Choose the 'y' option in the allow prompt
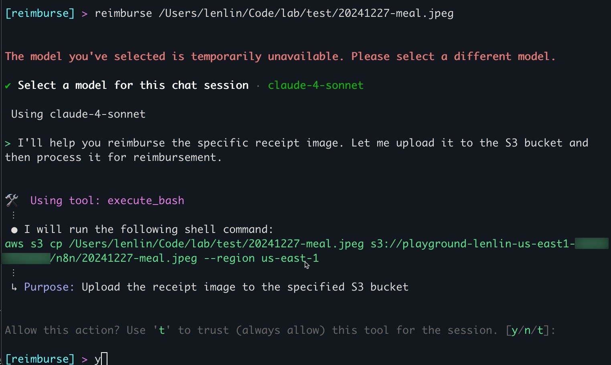The width and height of the screenshot is (611, 365). click(x=514, y=330)
